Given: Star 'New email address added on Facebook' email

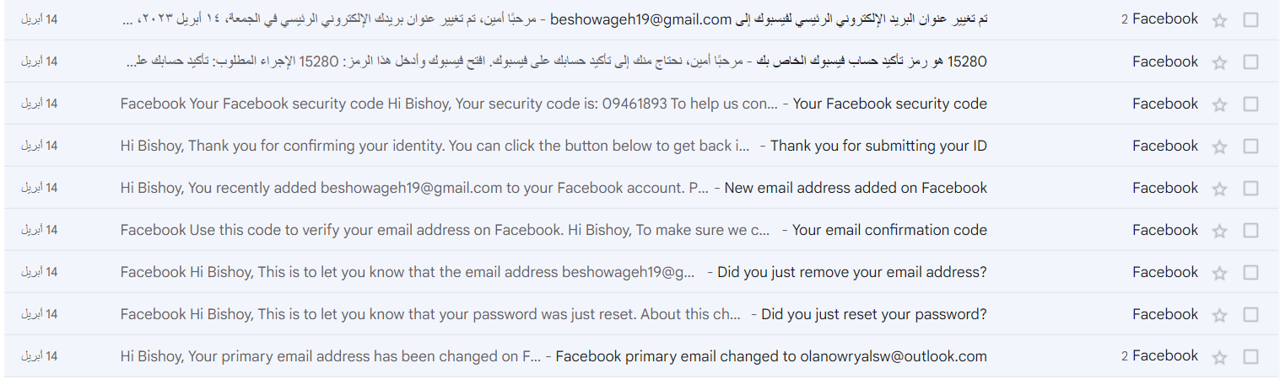Looking at the screenshot, I should 1219,189.
